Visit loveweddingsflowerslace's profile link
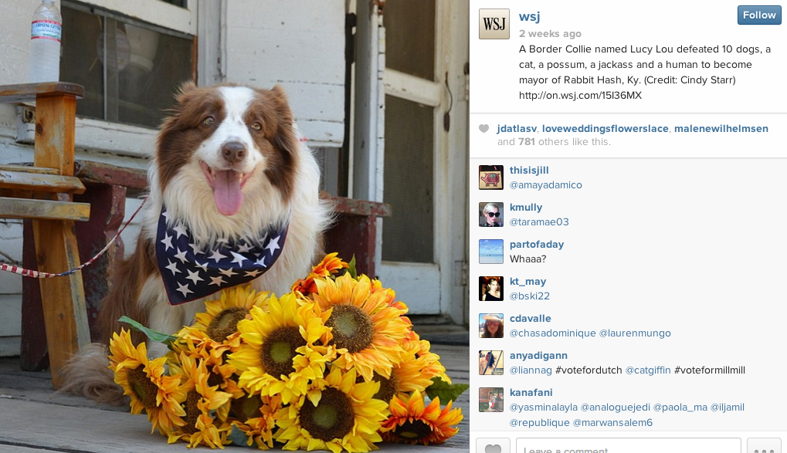The height and width of the screenshot is (453, 787). (606, 129)
